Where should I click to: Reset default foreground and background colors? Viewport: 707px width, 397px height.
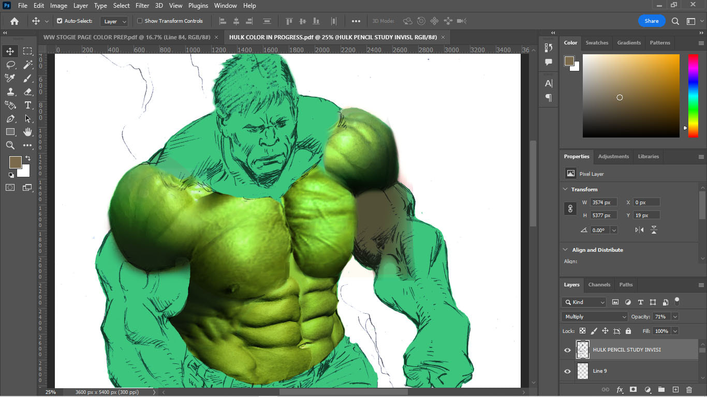point(11,175)
